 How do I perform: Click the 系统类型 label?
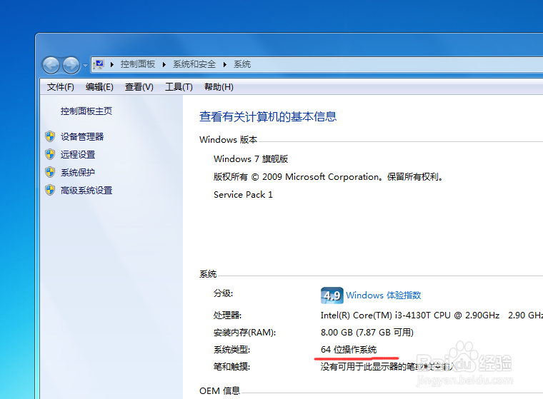(231, 350)
